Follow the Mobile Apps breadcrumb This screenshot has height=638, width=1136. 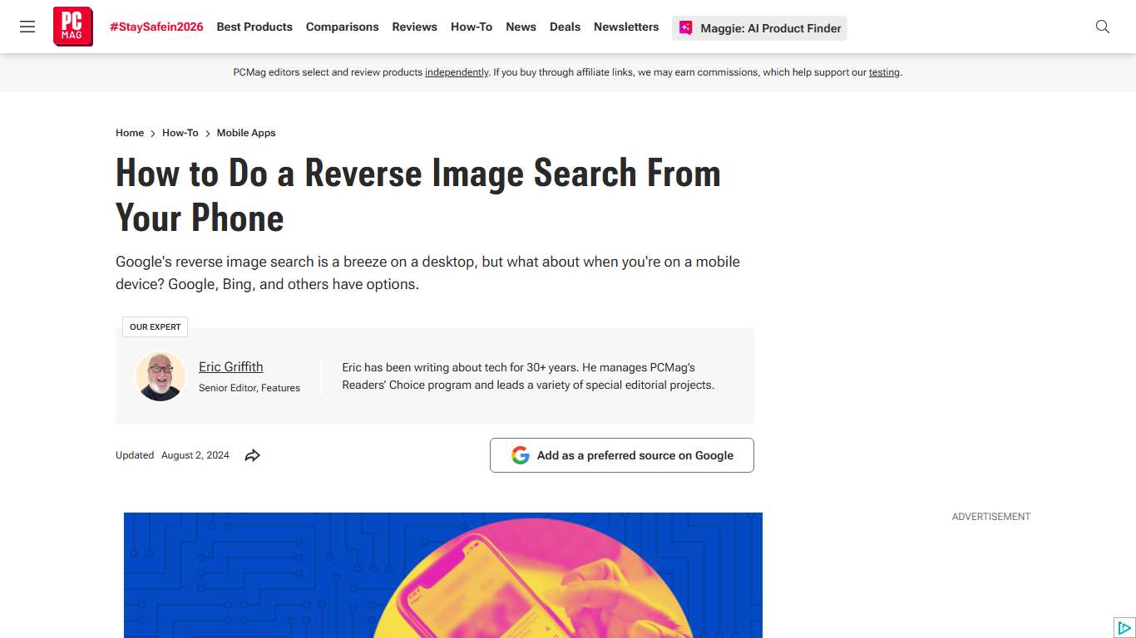(x=246, y=133)
